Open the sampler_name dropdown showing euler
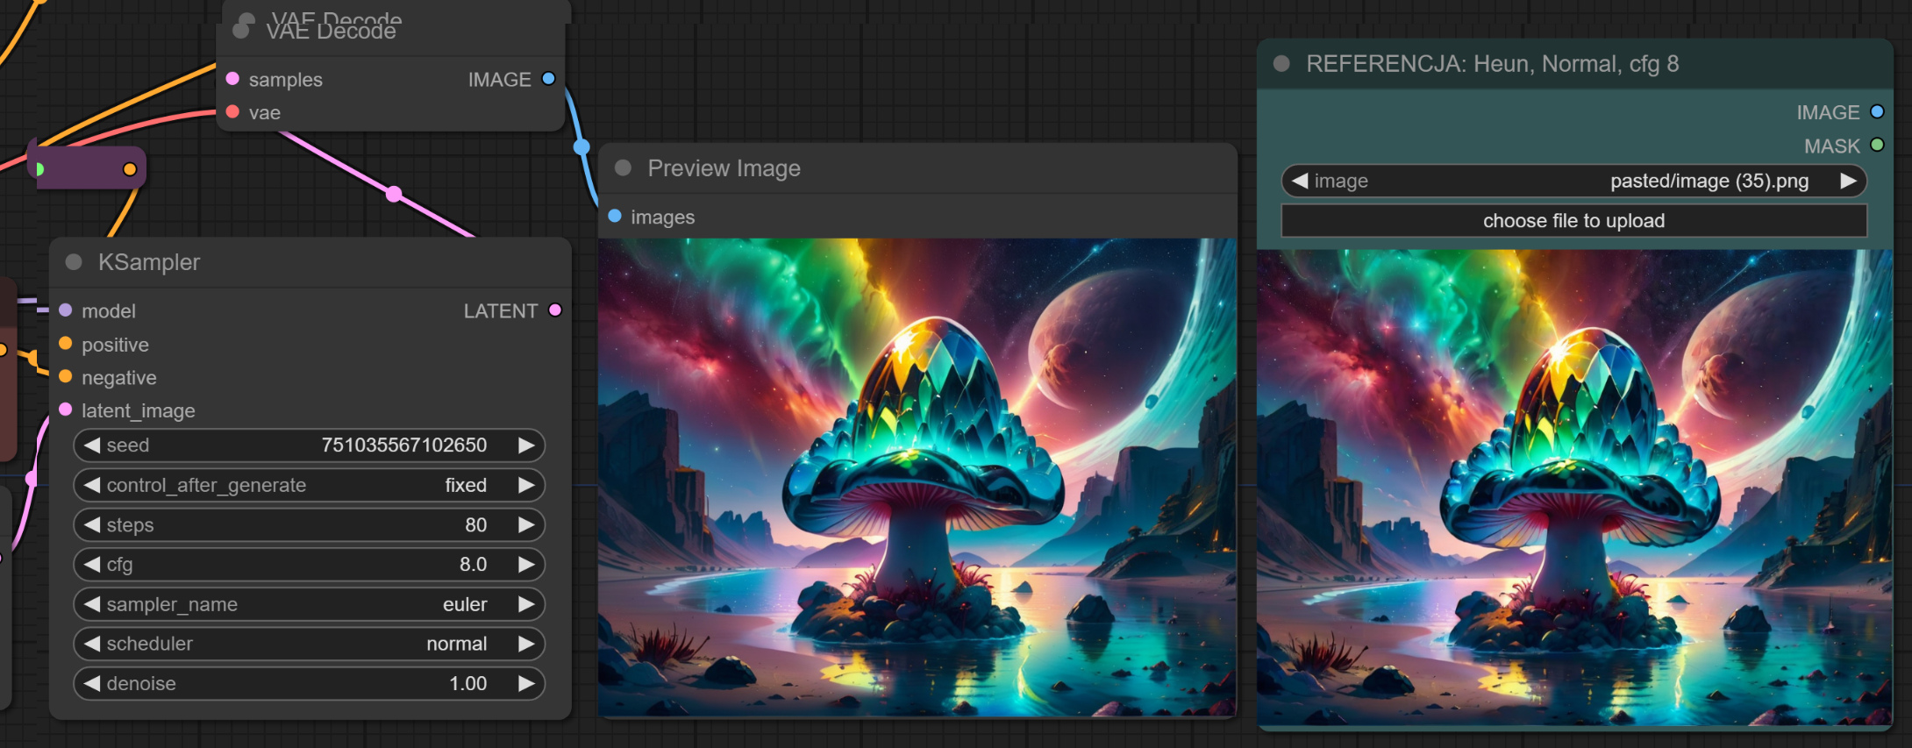 (x=309, y=604)
